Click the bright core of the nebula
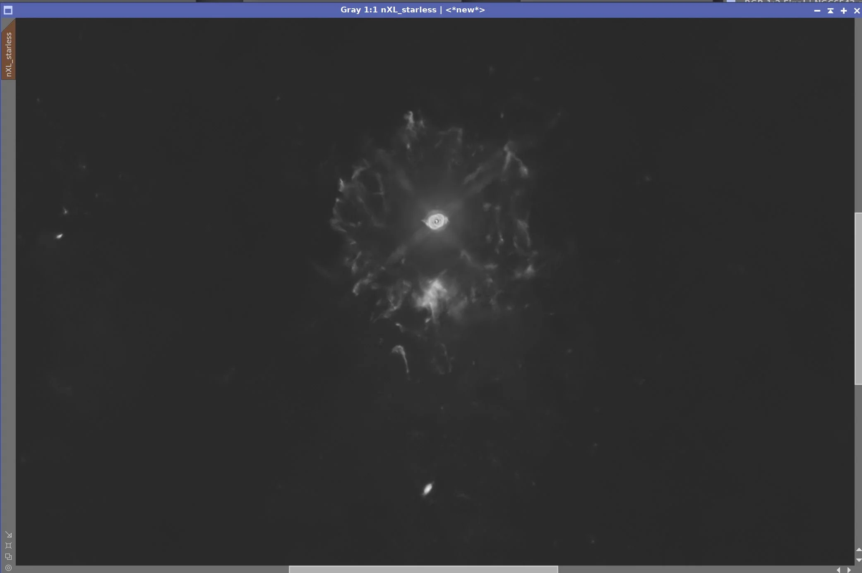This screenshot has height=573, width=862. point(436,221)
